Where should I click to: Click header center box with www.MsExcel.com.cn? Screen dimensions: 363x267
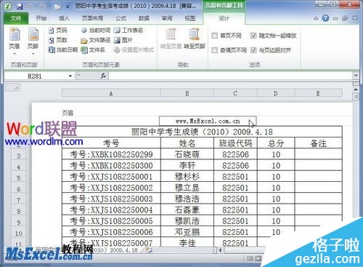point(208,121)
